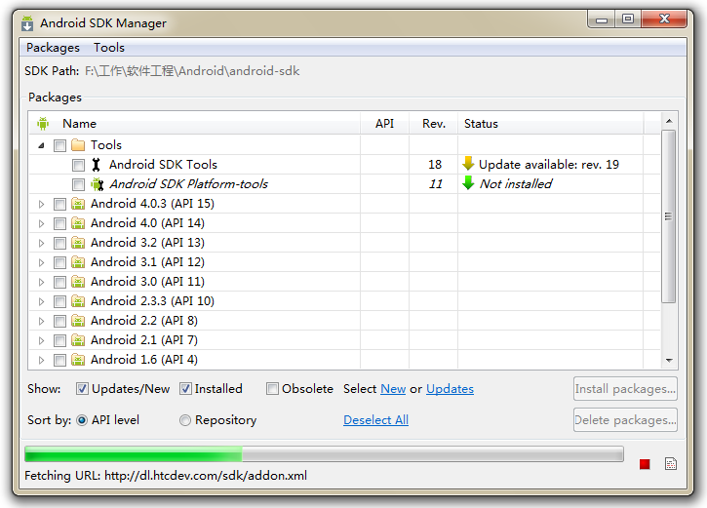The width and height of the screenshot is (707, 508).
Task: Click the Android 2.2 (API 8) folder icon
Action: (78, 321)
